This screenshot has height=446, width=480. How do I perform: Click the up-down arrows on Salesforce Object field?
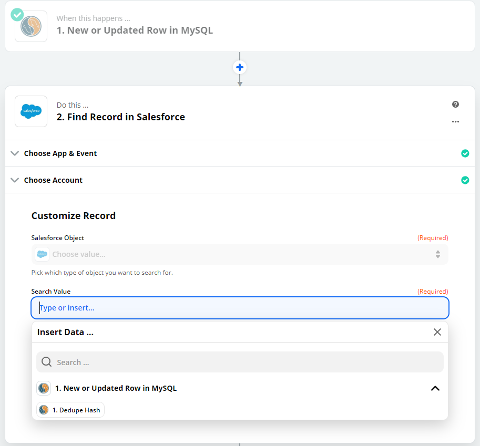click(x=438, y=254)
